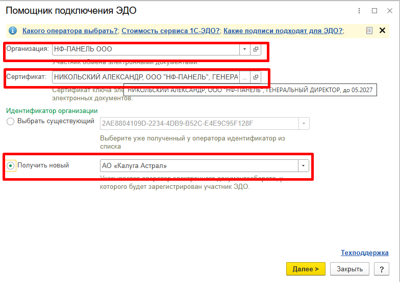Close the EDO connection assistant window
Image resolution: width=400 pixels, height=282 pixels.
click(x=390, y=11)
